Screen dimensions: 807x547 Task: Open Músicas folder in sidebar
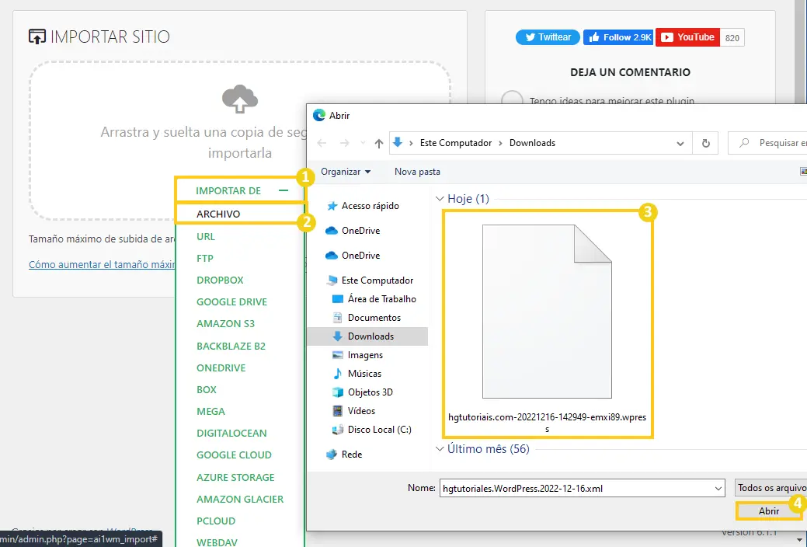pyautogui.click(x=357, y=374)
